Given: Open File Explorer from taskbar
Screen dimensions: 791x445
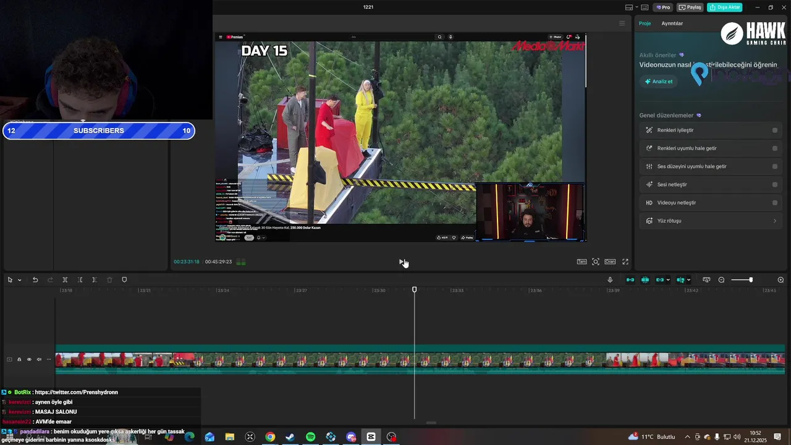Looking at the screenshot, I should pyautogui.click(x=229, y=437).
